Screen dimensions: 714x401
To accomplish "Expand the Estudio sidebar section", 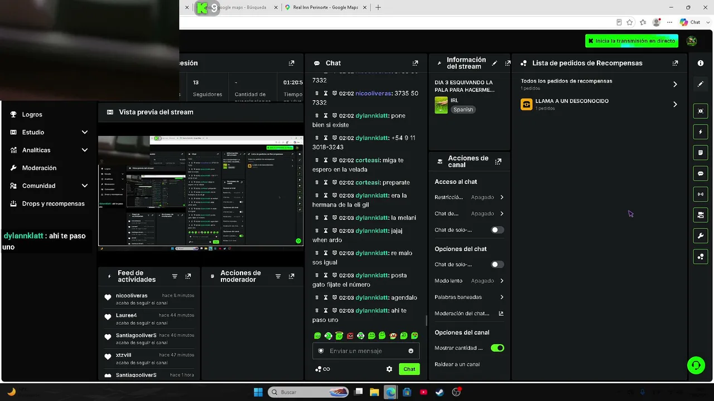I will pyautogui.click(x=85, y=132).
